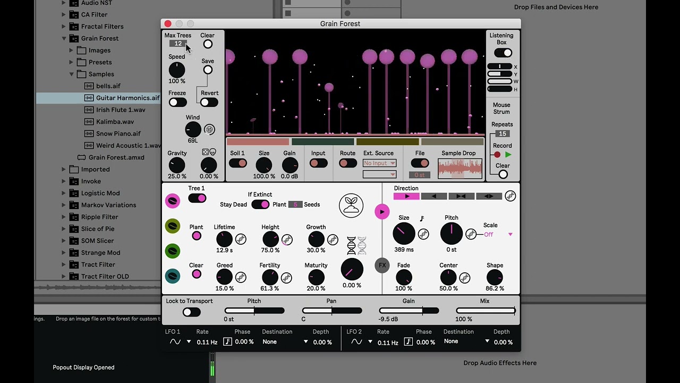
Task: Click the randomize icon beside Fertility knob
Action: click(286, 277)
